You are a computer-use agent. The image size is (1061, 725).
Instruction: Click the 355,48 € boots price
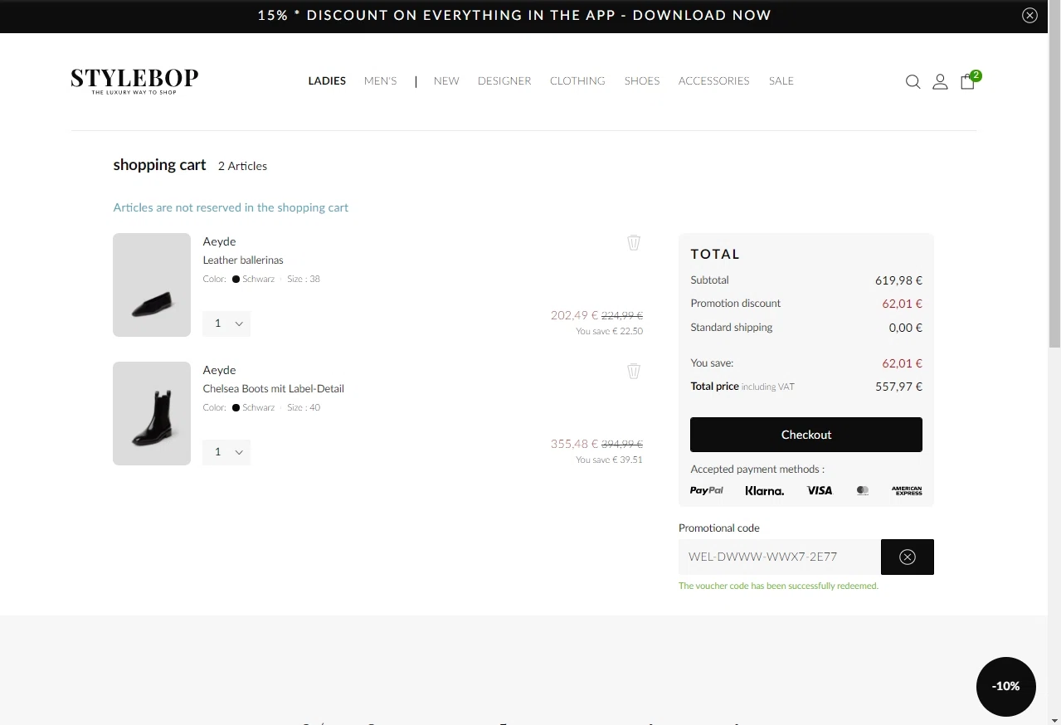(574, 444)
